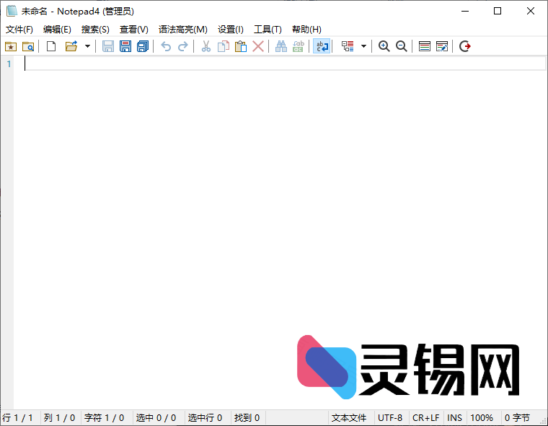
Task: Click status bar 找到 0
Action: coord(247,417)
